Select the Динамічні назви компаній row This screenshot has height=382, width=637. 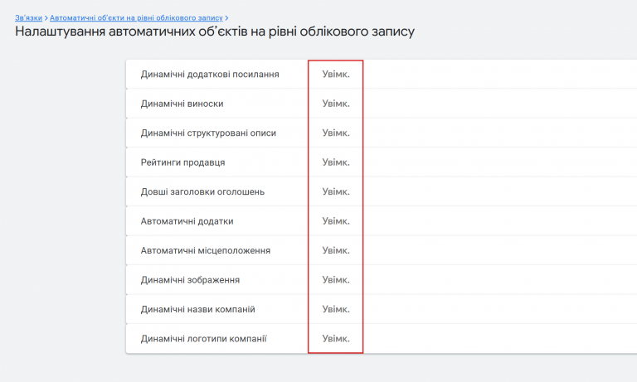click(197, 309)
